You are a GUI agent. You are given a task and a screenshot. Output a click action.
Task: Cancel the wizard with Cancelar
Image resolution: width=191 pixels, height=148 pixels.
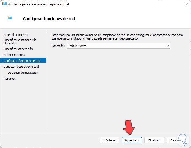[176, 140]
